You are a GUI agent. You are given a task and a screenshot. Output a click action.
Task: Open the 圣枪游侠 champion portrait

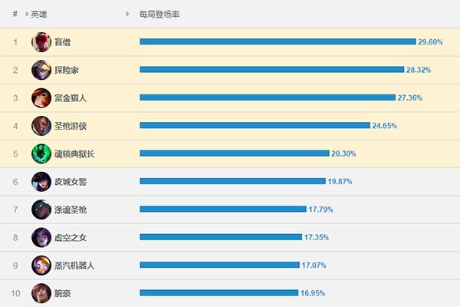click(x=41, y=126)
